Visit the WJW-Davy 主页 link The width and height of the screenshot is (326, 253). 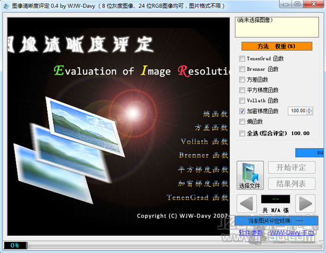[292, 233]
